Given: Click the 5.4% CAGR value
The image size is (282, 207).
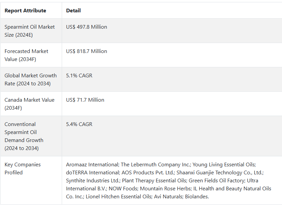Looking at the screenshot, I should pos(79,124).
